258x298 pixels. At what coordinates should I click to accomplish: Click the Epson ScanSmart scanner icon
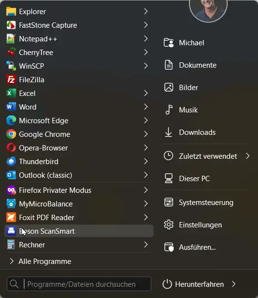tap(11, 231)
